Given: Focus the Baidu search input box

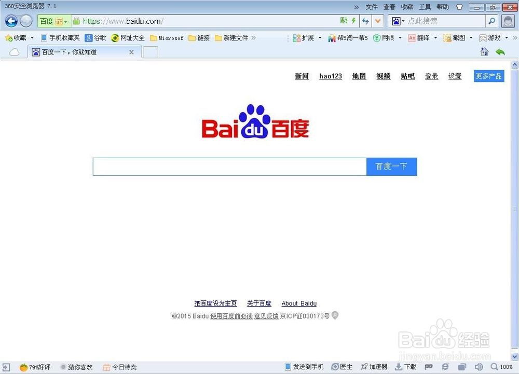Looking at the screenshot, I should click(230, 167).
